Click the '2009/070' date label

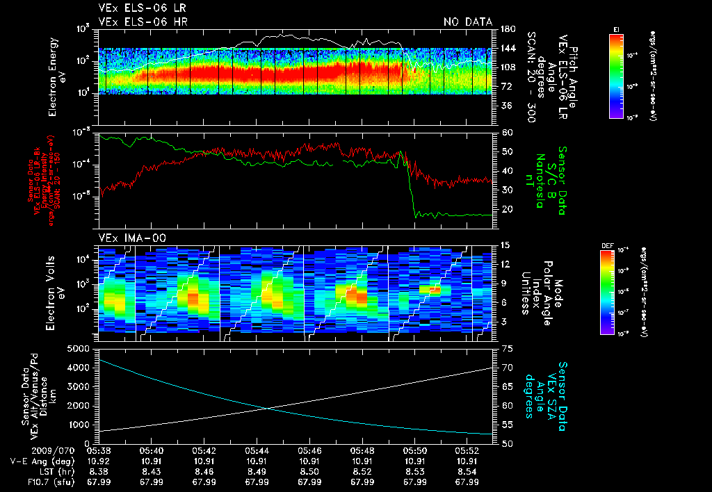pyautogui.click(x=53, y=452)
